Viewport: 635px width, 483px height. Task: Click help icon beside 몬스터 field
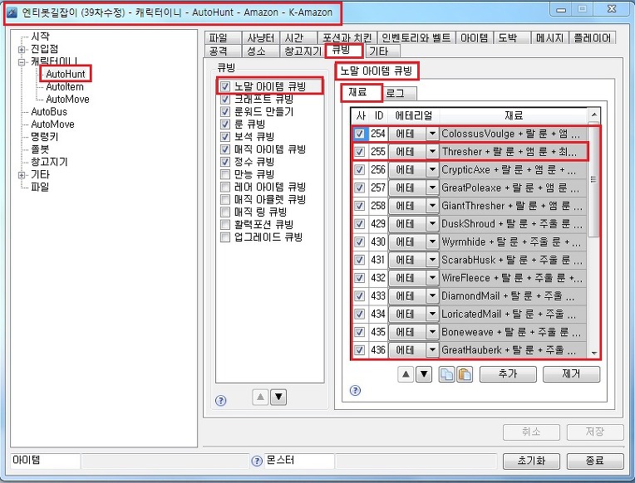coord(257,461)
